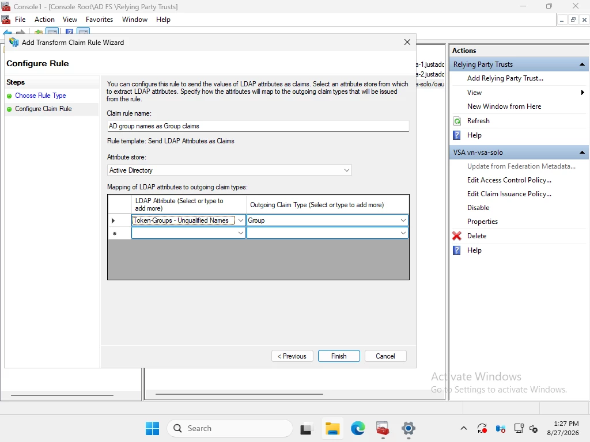Restore down the inner MMC child window

pyautogui.click(x=573, y=20)
